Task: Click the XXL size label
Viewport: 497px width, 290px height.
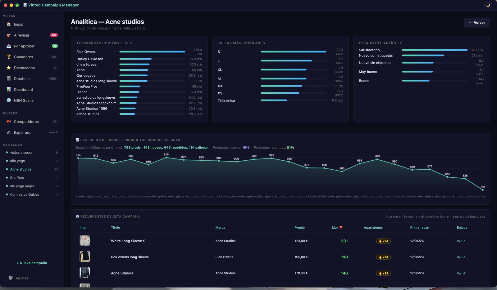Action: pos(221,86)
